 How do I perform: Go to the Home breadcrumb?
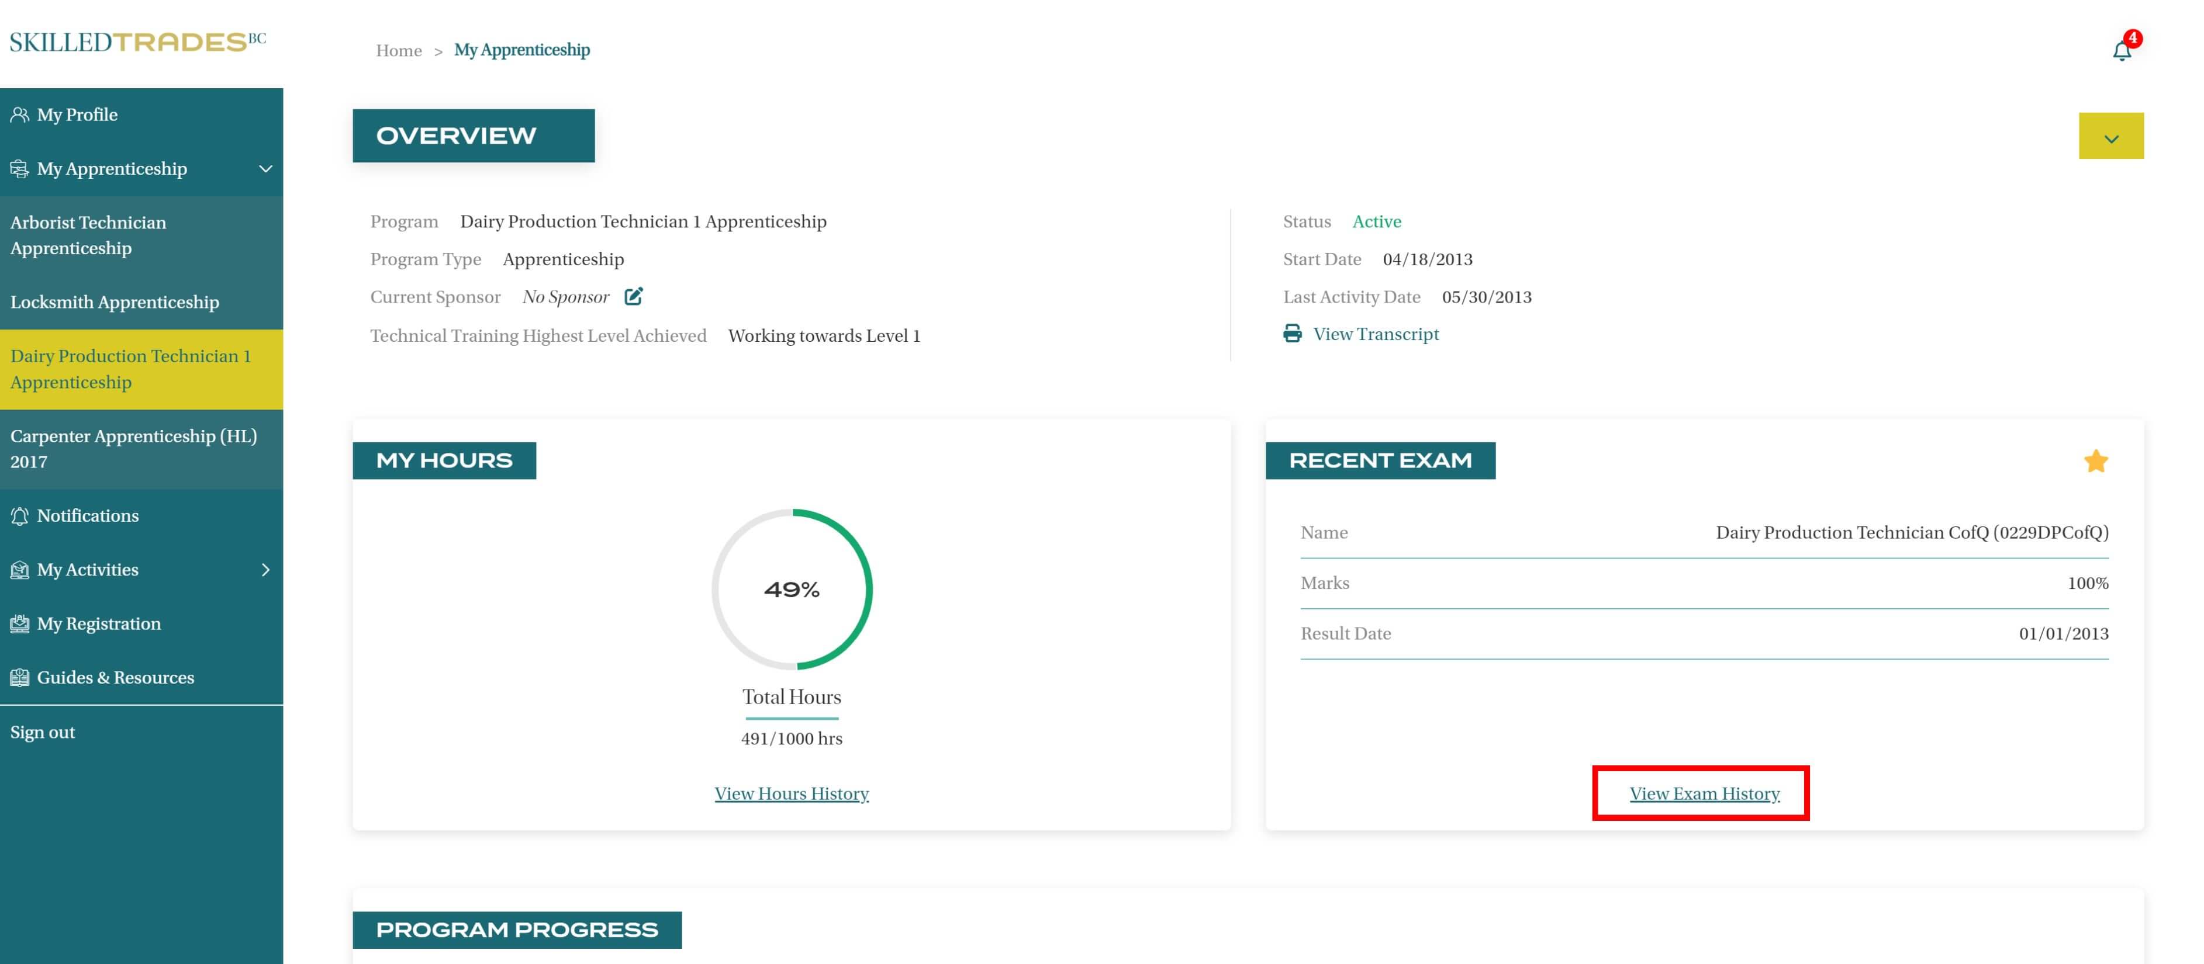point(399,50)
